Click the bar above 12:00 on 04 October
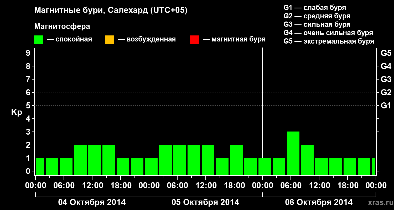 (x=95, y=160)
